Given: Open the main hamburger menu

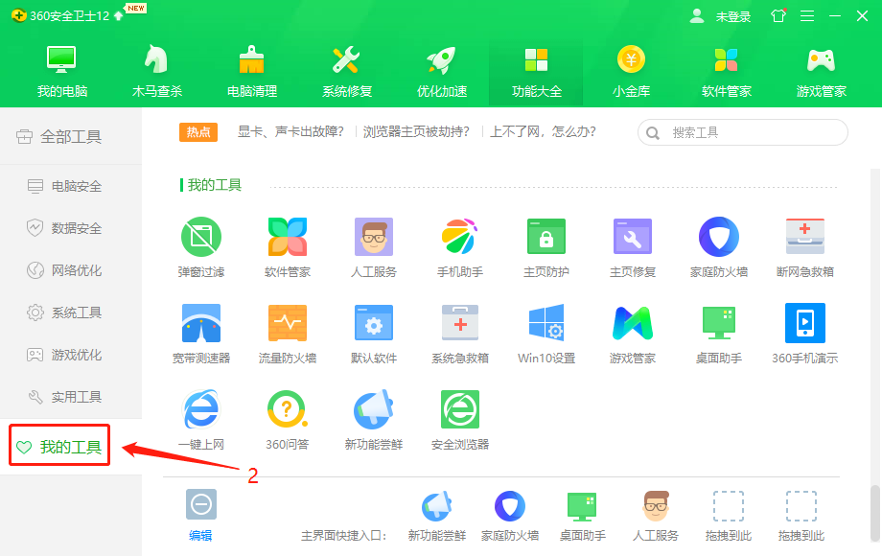Looking at the screenshot, I should coord(807,15).
